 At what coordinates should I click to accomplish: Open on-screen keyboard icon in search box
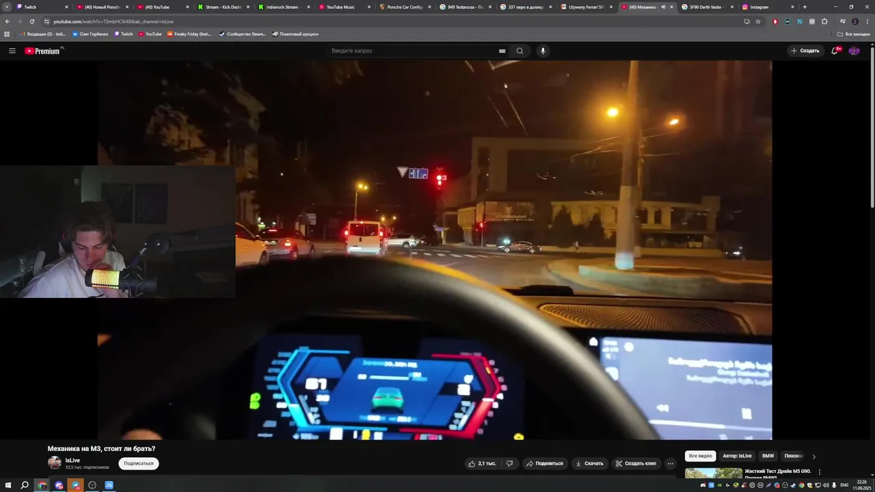pos(502,51)
